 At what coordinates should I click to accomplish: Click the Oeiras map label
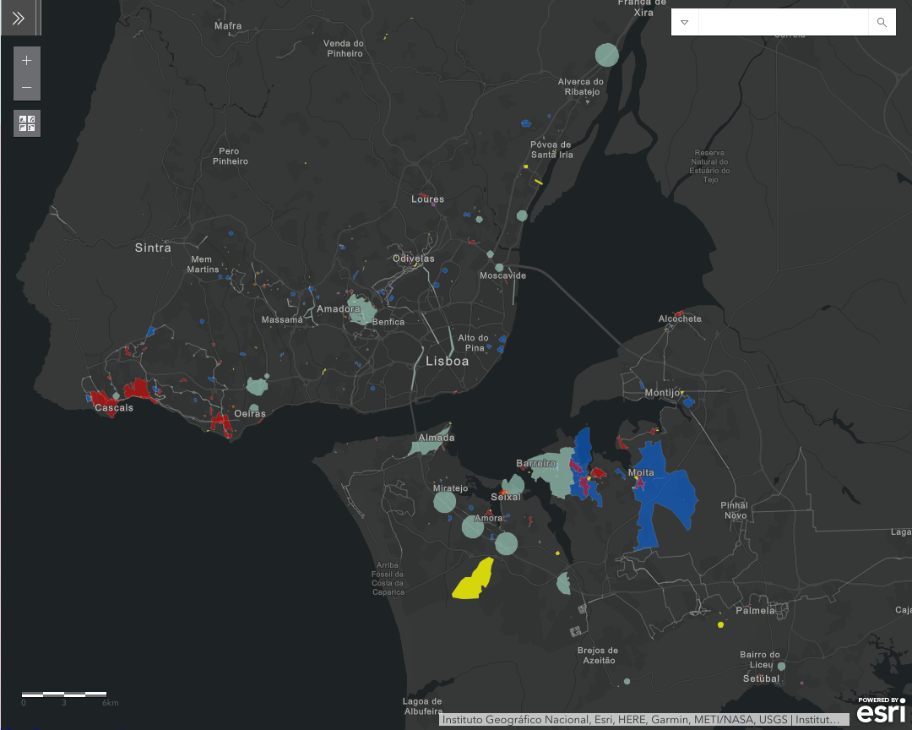(250, 414)
